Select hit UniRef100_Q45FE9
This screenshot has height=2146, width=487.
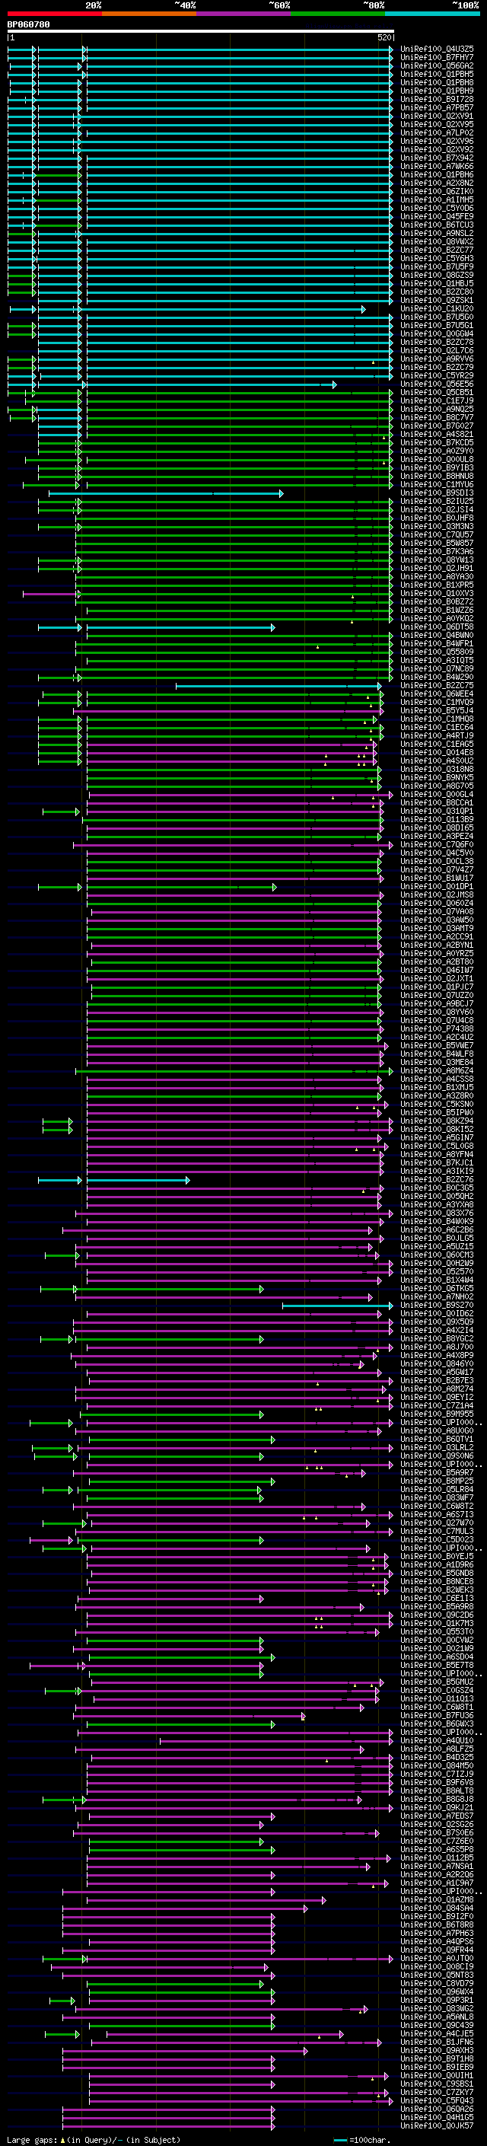tap(437, 217)
